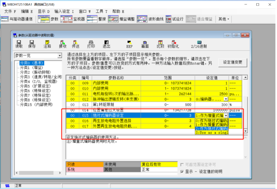Select tree item 分类1（增益）
Viewport: 277px width, 189px height.
pyautogui.click(x=31, y=68)
